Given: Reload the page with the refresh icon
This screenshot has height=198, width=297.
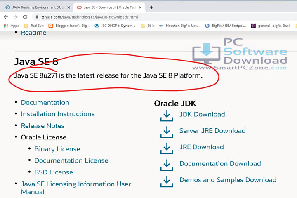Looking at the screenshot, I should (x=25, y=17).
